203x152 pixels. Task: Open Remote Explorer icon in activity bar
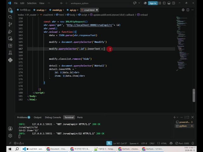(x=10, y=39)
